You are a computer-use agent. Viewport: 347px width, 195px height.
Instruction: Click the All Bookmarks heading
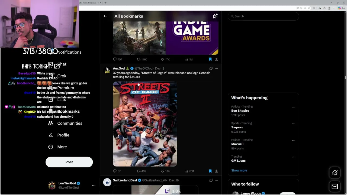(x=129, y=16)
